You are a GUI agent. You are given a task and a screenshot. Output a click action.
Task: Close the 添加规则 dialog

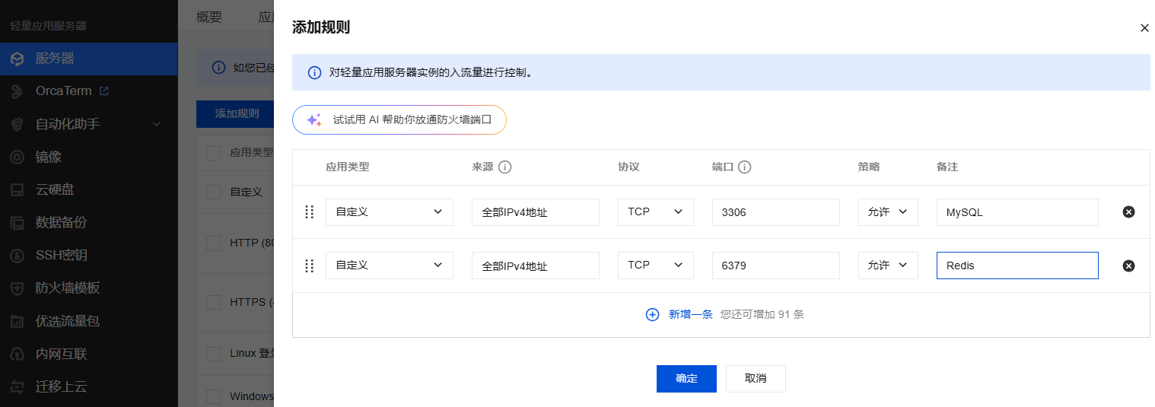1144,28
